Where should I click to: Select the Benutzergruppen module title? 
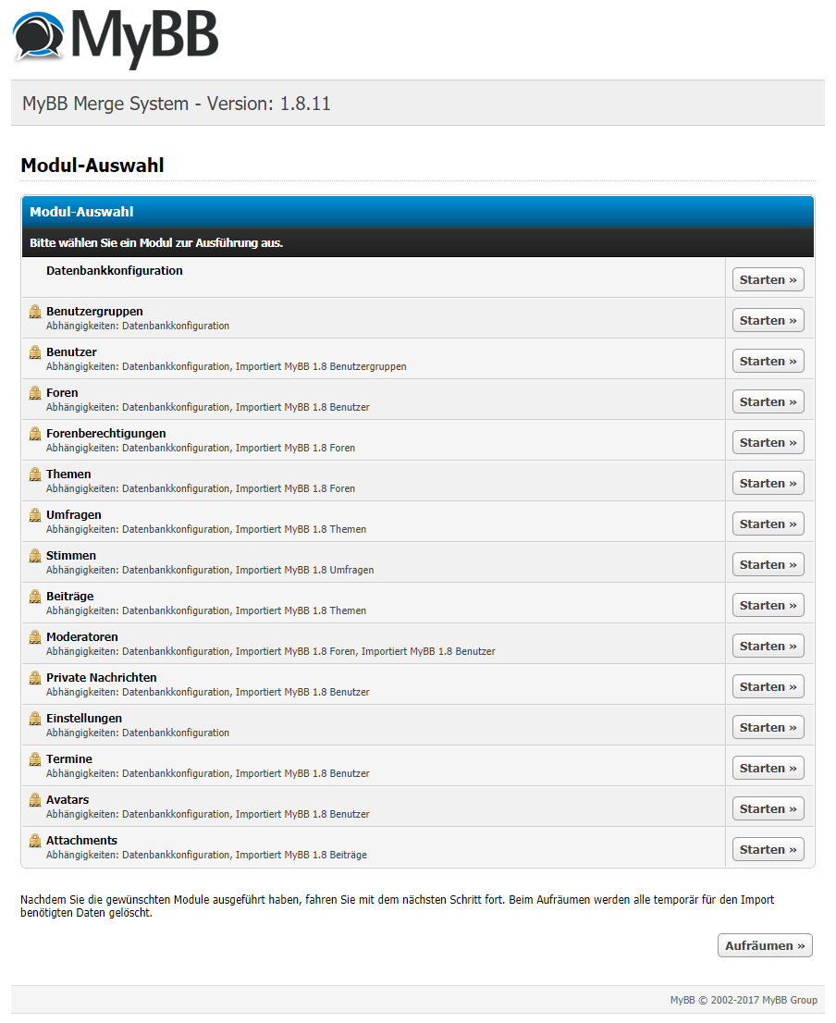94,312
